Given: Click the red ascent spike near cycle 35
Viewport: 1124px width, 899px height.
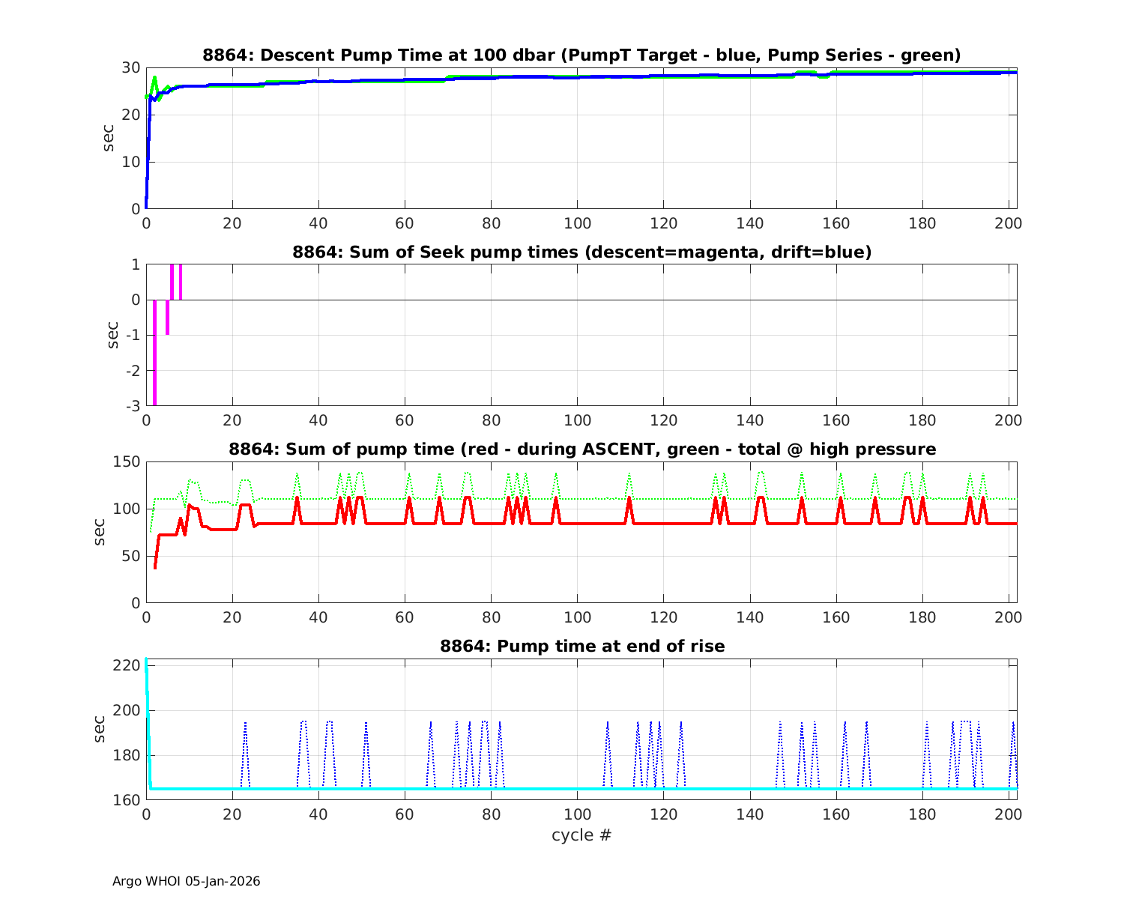Looking at the screenshot, I should tap(297, 499).
